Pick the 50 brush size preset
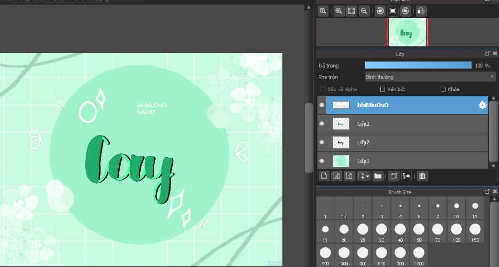This screenshot has height=267, width=499. 419,232
